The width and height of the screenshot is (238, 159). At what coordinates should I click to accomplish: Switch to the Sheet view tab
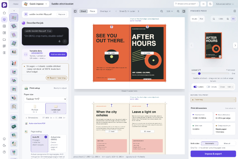(x=83, y=11)
